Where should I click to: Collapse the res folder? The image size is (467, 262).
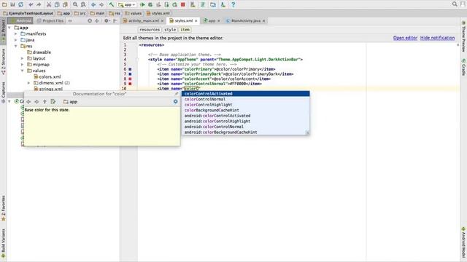(16, 46)
